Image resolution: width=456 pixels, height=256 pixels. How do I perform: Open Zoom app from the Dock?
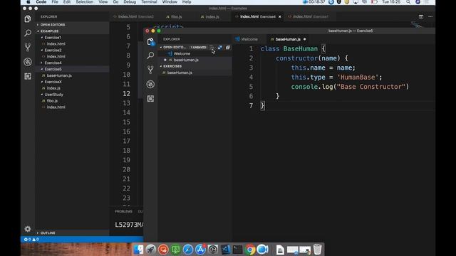pos(263,250)
